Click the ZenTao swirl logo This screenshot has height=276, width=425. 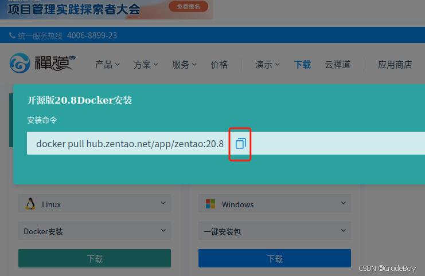click(20, 63)
